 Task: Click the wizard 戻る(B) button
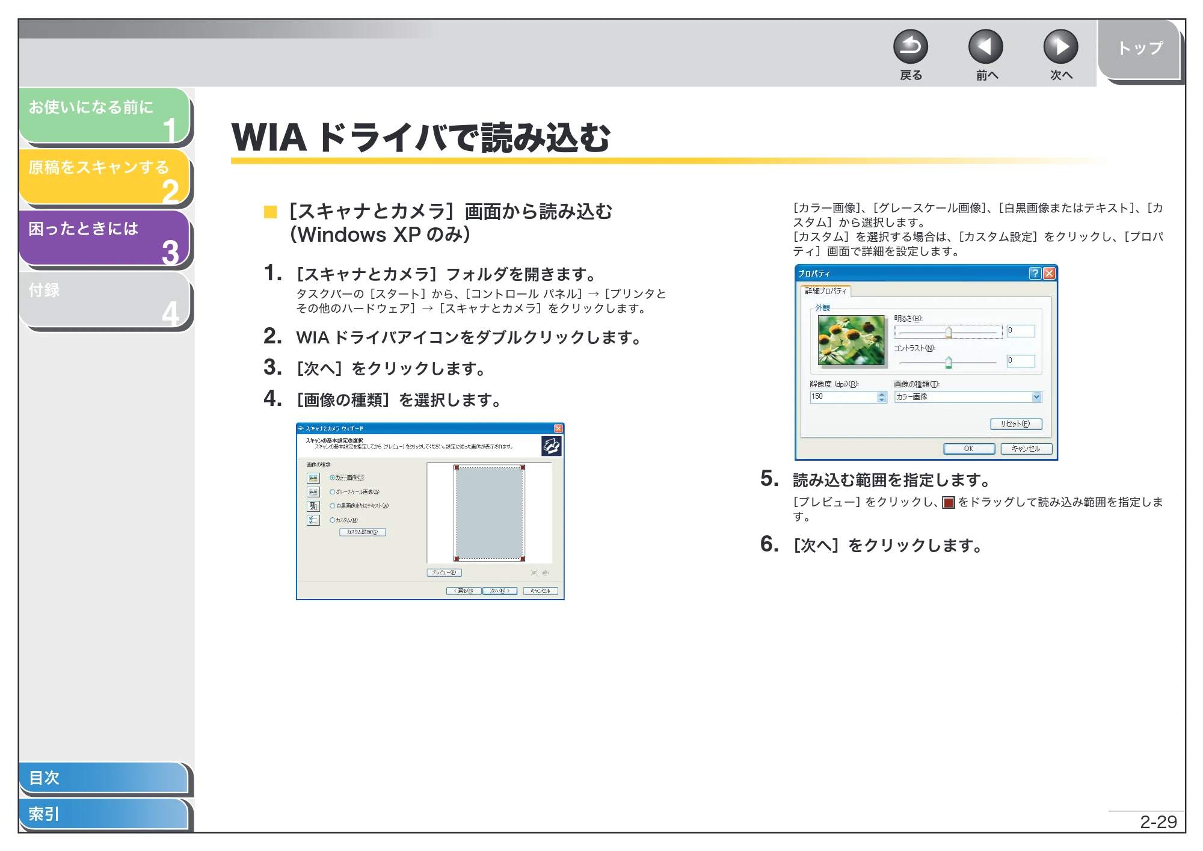[464, 591]
